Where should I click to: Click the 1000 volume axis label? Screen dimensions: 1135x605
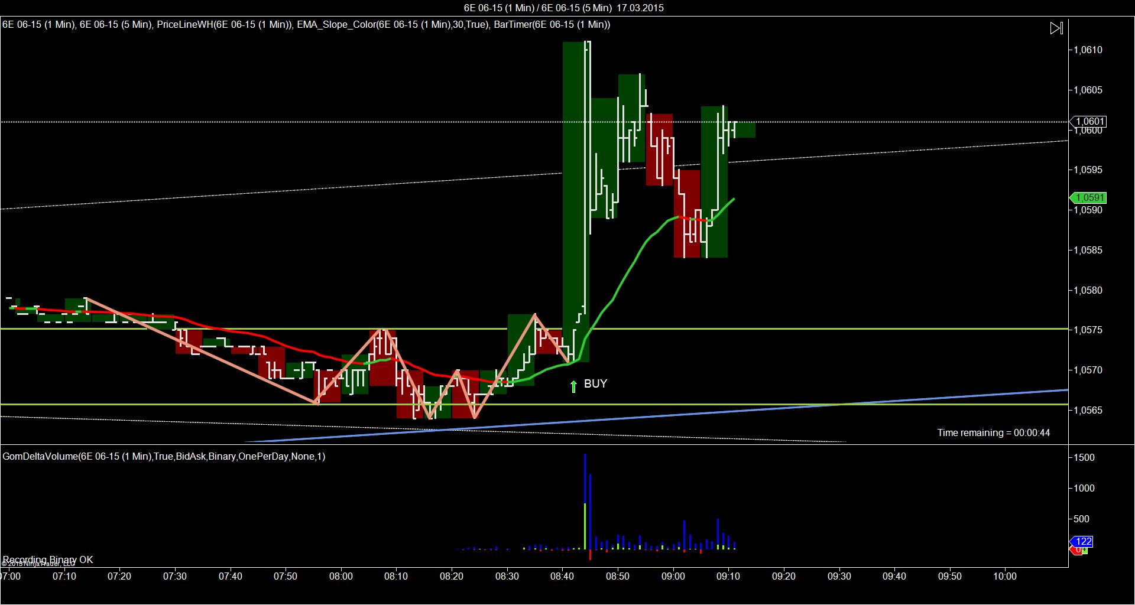pos(1085,489)
